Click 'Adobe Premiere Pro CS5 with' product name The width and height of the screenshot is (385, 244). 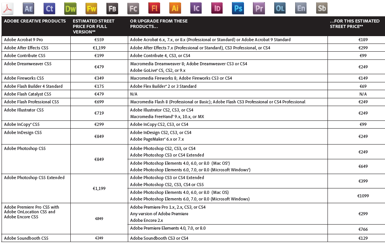[31, 207]
